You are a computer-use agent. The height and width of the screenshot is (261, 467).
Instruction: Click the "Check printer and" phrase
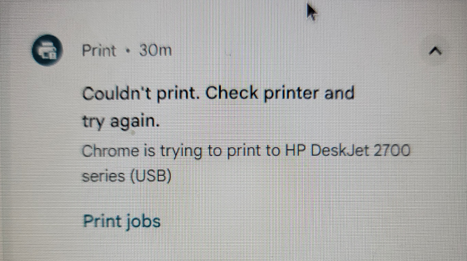[280, 93]
